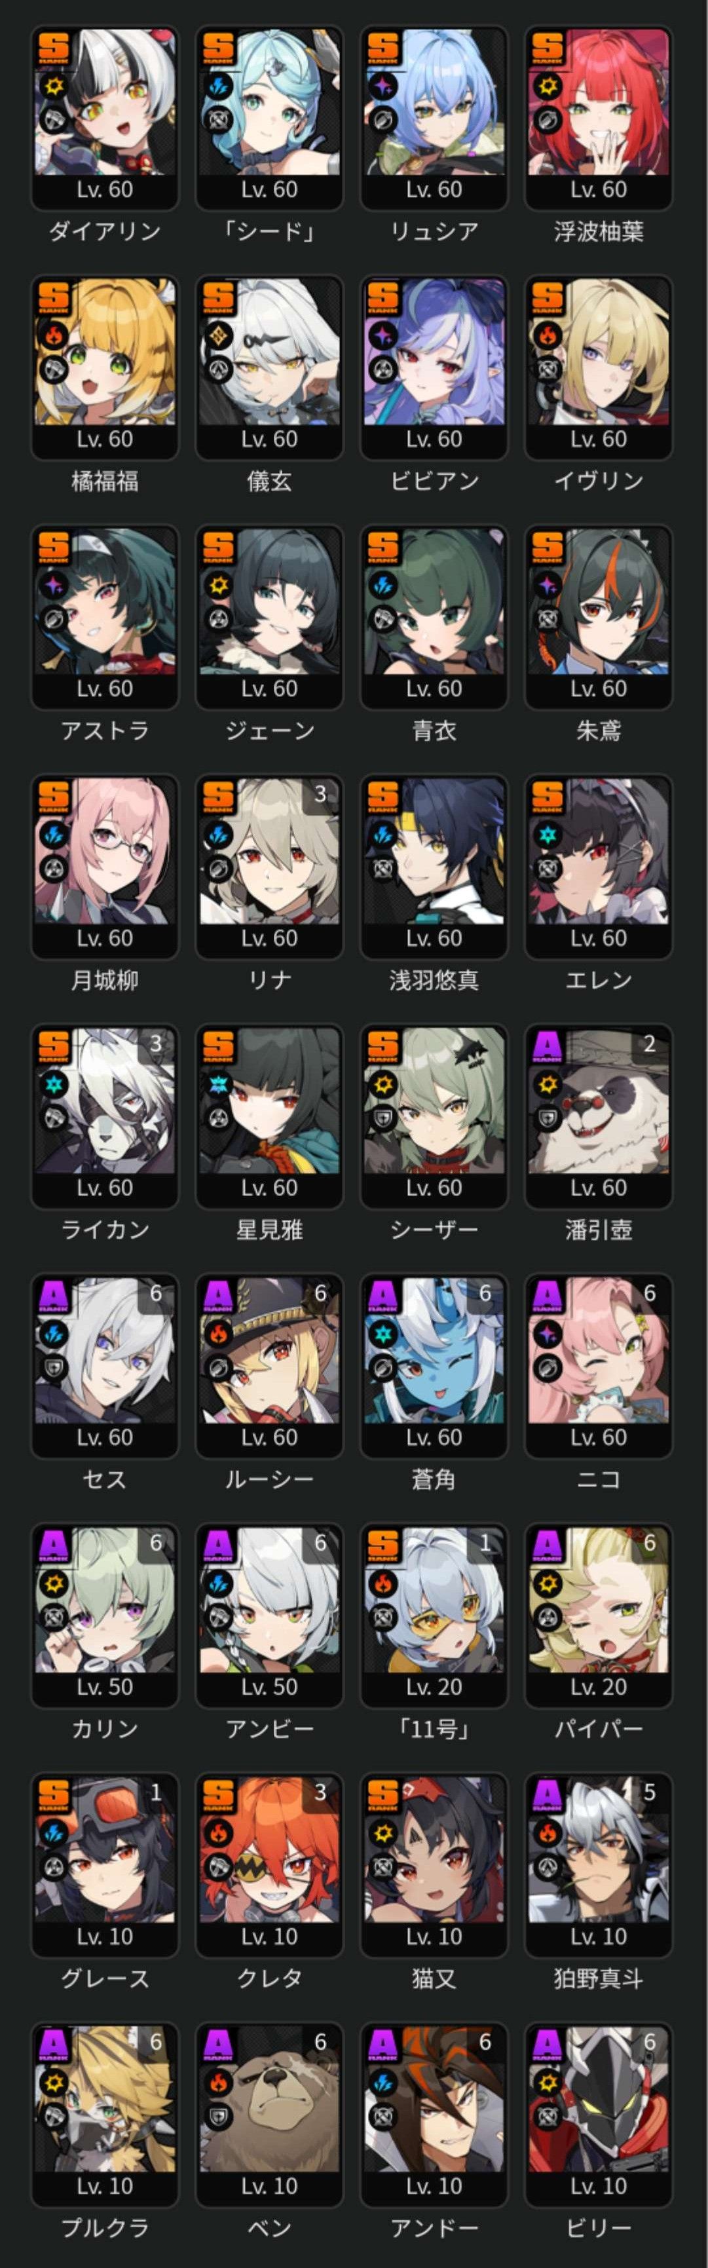Image resolution: width=708 pixels, height=2268 pixels.
Task: Click the number 3 badge on リナ
Action: point(320,794)
